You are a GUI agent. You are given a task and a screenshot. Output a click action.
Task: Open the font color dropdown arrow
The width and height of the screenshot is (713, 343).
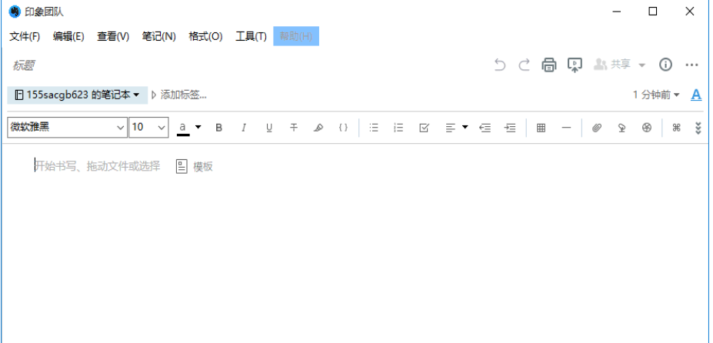click(198, 127)
